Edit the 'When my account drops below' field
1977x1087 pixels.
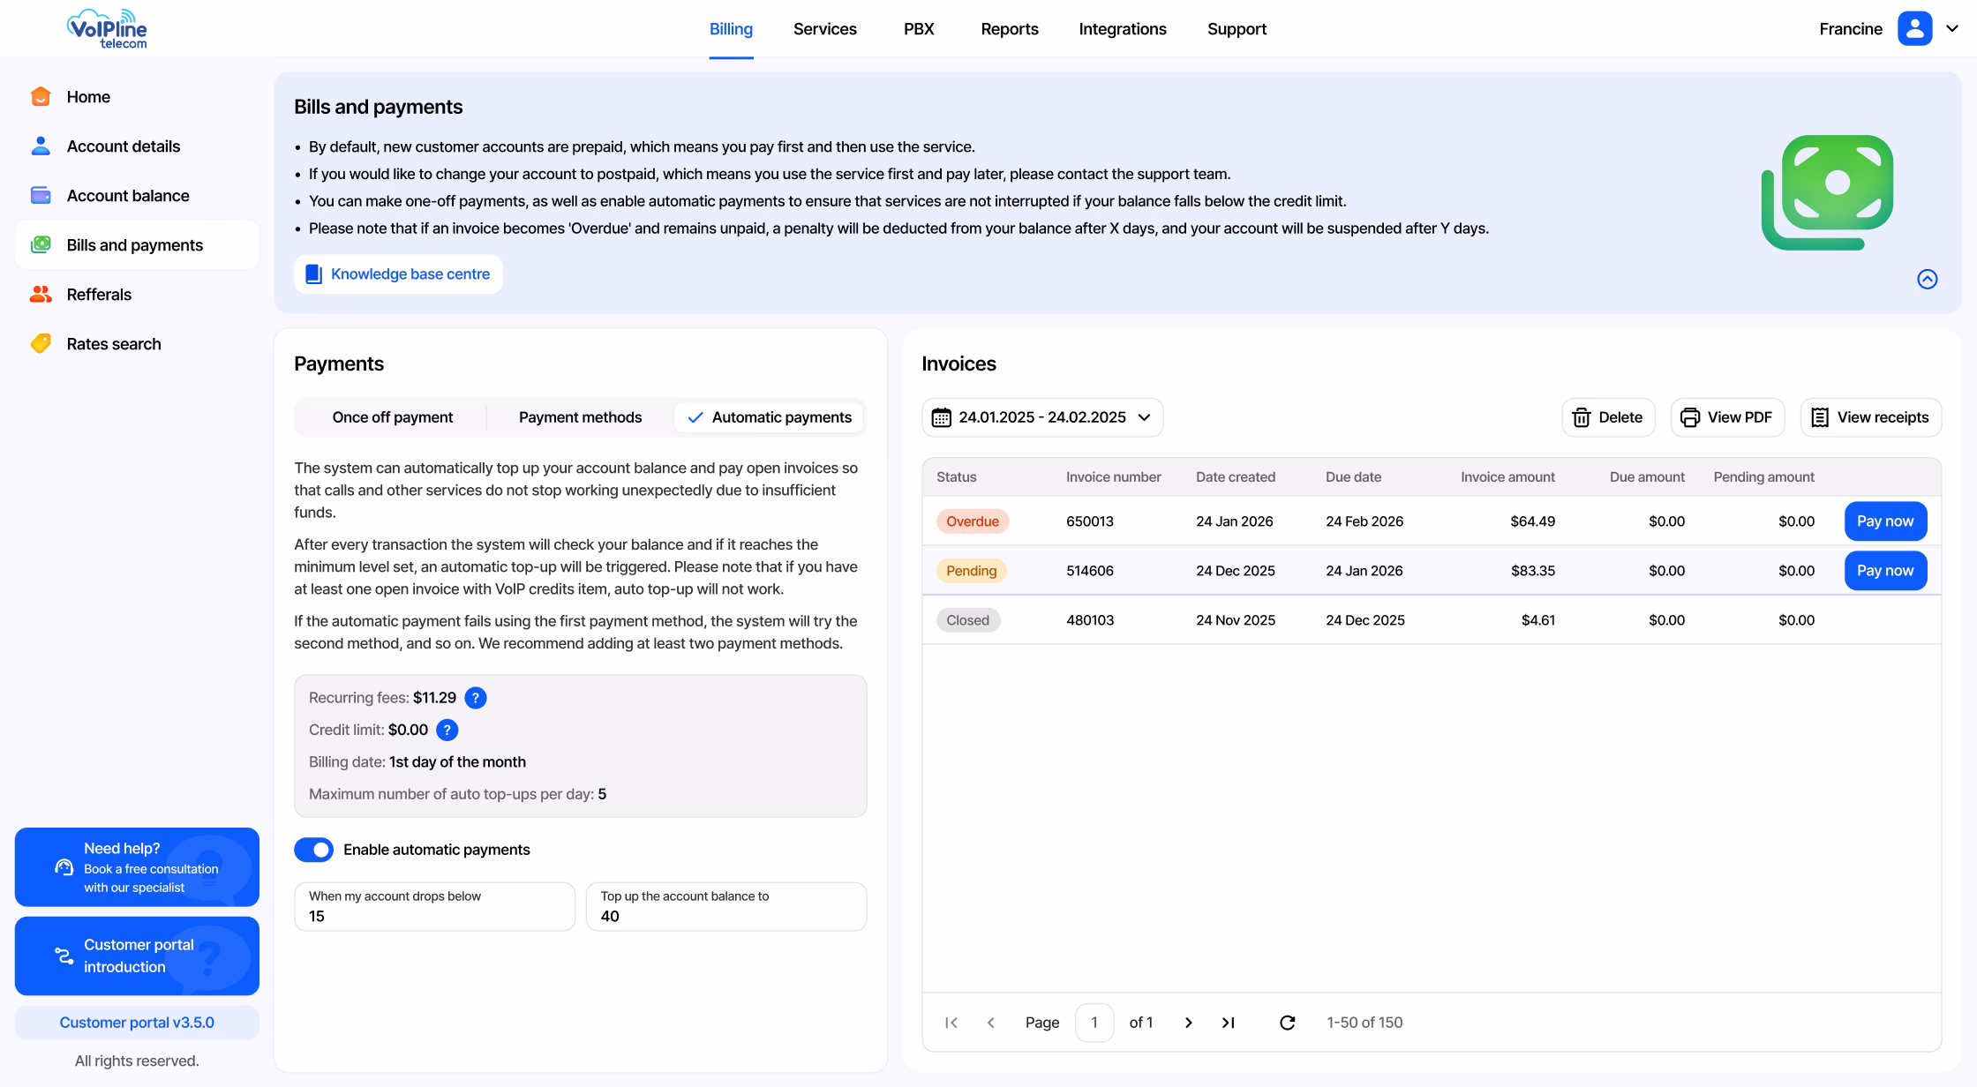pyautogui.click(x=434, y=906)
